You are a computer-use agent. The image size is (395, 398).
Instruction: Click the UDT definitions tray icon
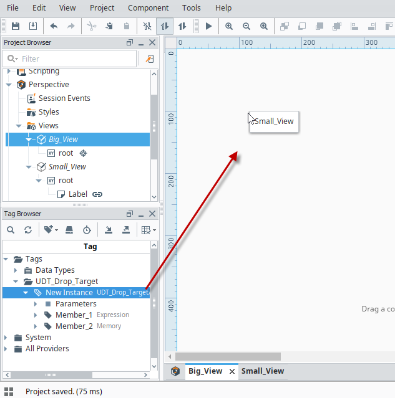pyautogui.click(x=69, y=230)
